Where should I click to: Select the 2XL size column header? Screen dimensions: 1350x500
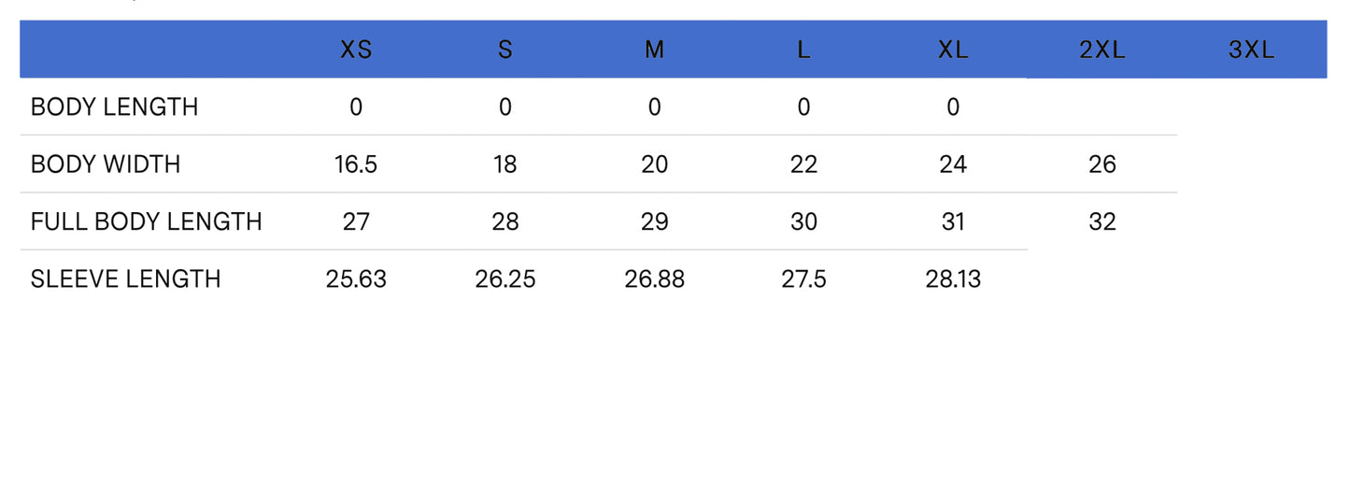(x=1102, y=50)
